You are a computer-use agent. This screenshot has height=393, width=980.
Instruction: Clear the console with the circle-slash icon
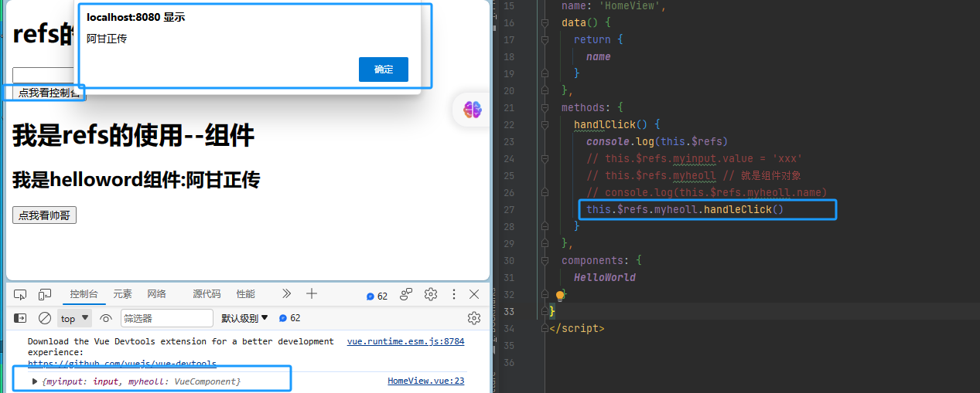coord(45,318)
